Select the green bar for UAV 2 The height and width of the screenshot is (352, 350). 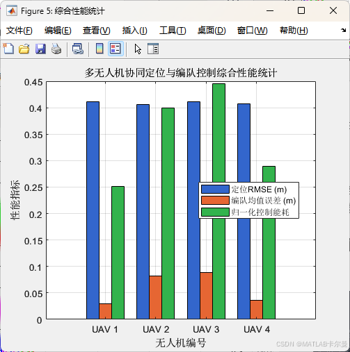pyautogui.click(x=168, y=213)
